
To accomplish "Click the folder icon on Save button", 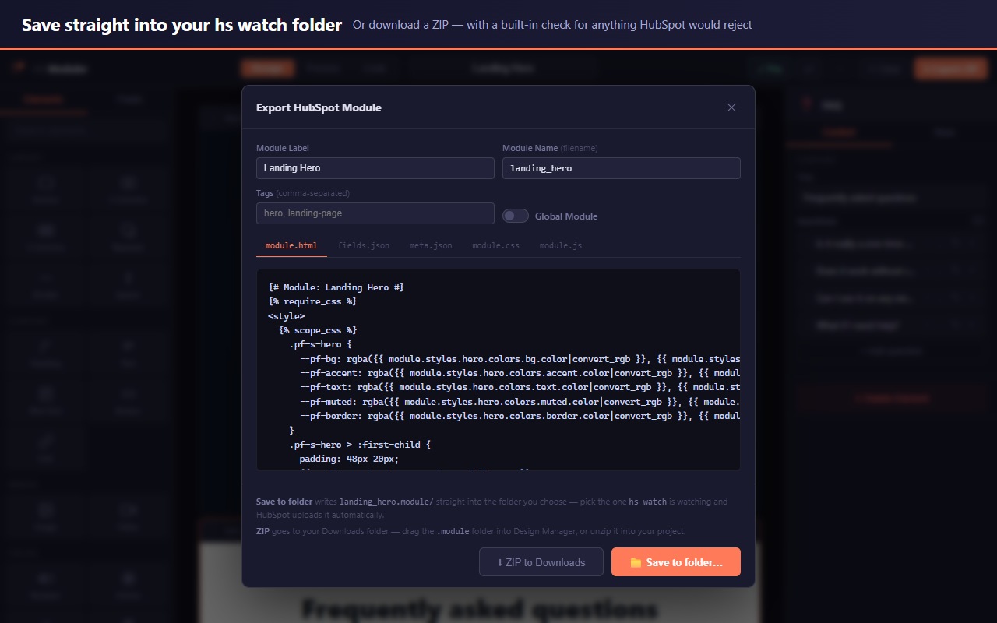I will (636, 562).
